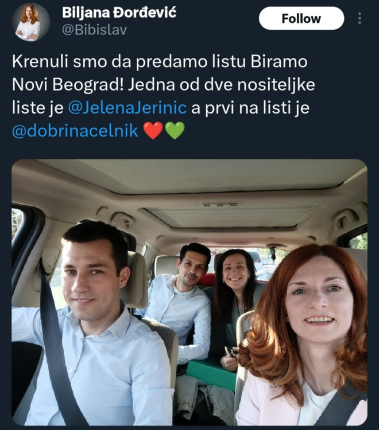The height and width of the screenshot is (430, 379).
Task: Click the red-haired woman's face in photo
Action: click(319, 300)
